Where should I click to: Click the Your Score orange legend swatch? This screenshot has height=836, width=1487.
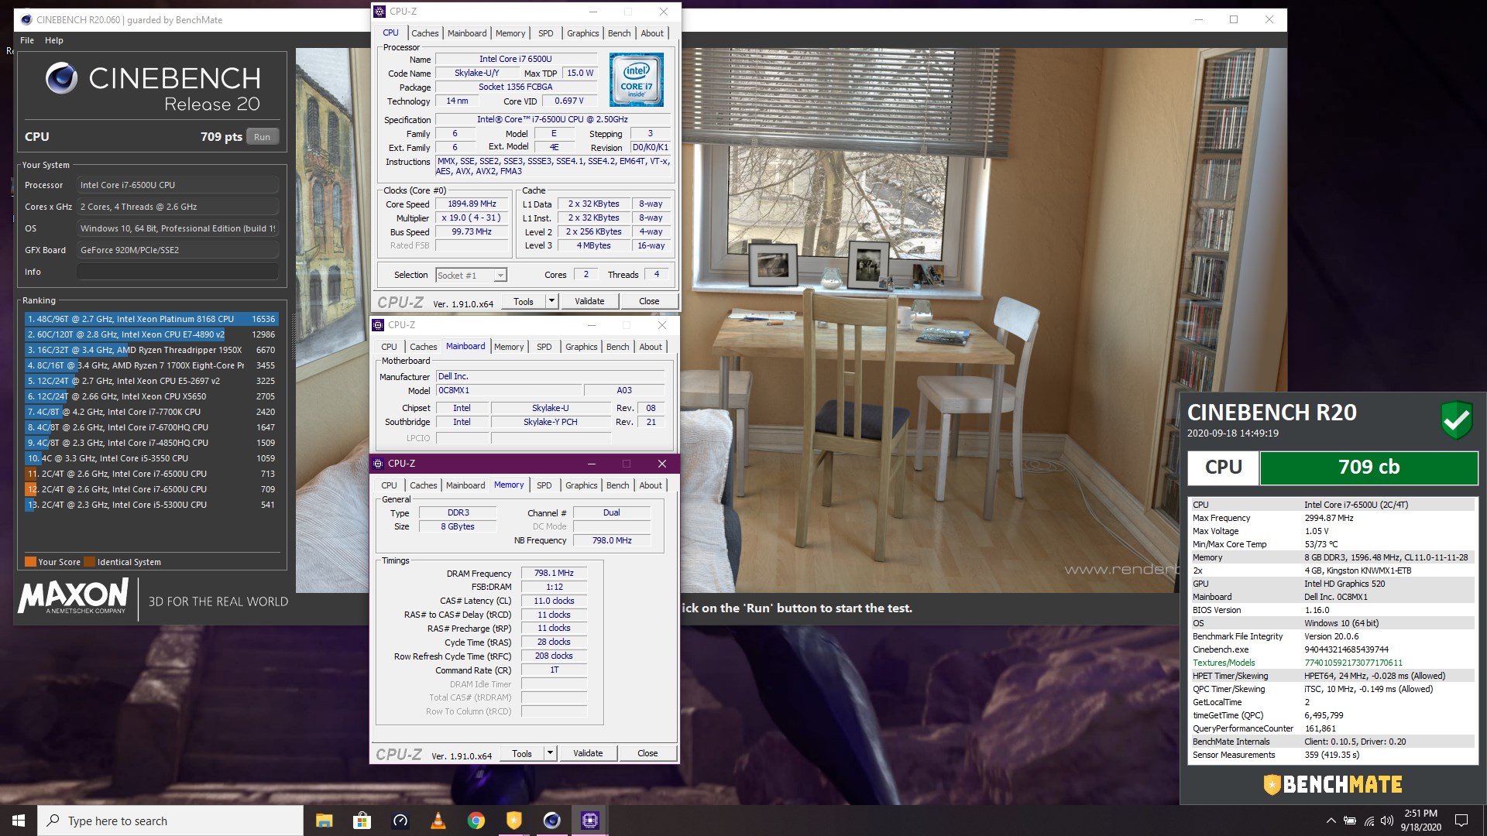pyautogui.click(x=30, y=562)
